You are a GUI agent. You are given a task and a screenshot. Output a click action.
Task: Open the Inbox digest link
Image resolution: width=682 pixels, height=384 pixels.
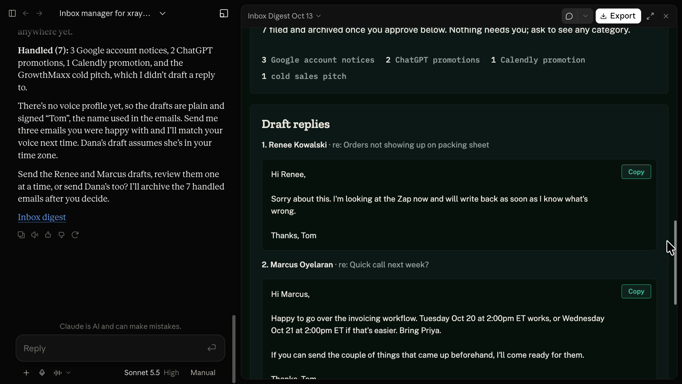tap(42, 217)
